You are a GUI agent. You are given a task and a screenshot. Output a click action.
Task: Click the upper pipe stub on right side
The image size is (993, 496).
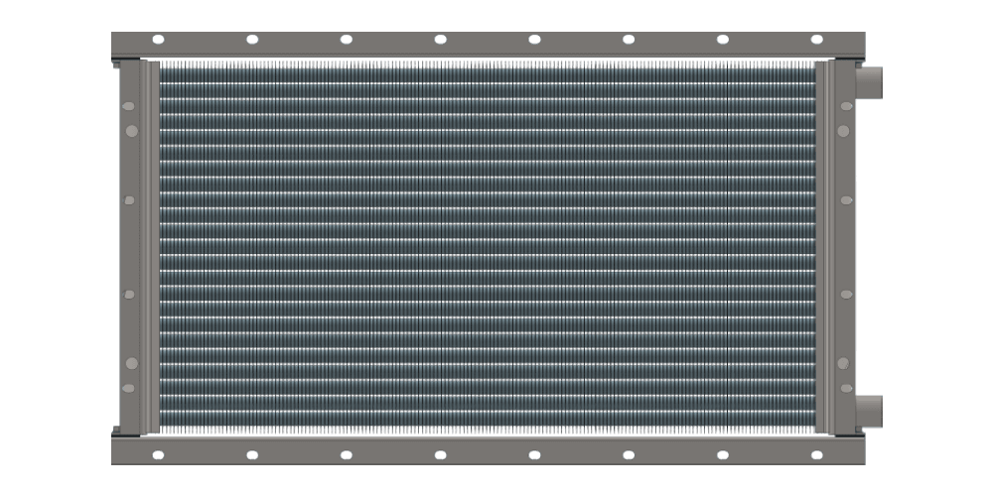(x=869, y=81)
